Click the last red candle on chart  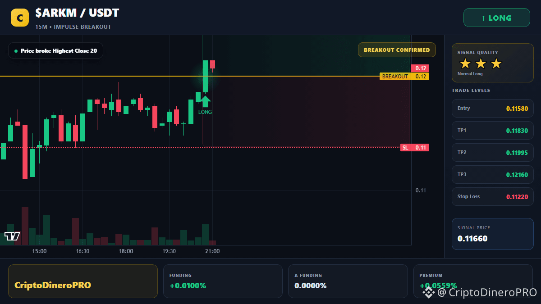click(212, 64)
